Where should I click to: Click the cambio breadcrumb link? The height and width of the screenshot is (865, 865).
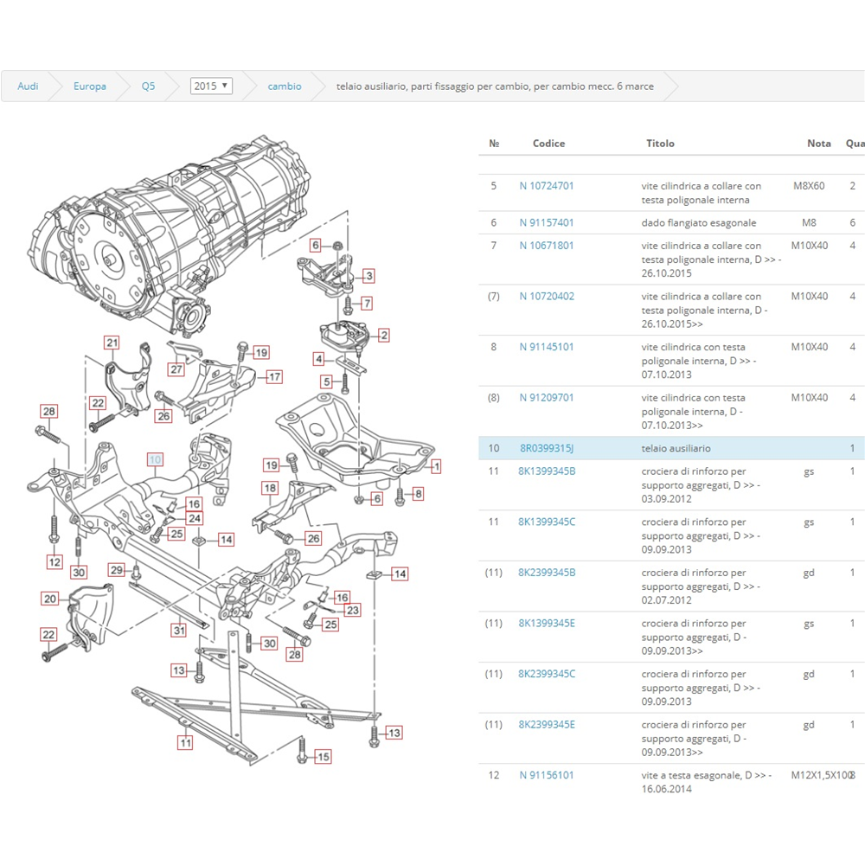click(285, 86)
